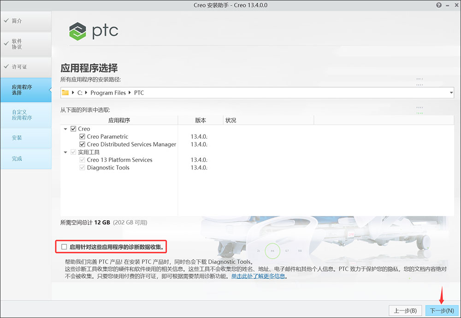Viewport: 461px width, 318px height.
Task: Click the 状况 column header
Action: [x=268, y=120]
